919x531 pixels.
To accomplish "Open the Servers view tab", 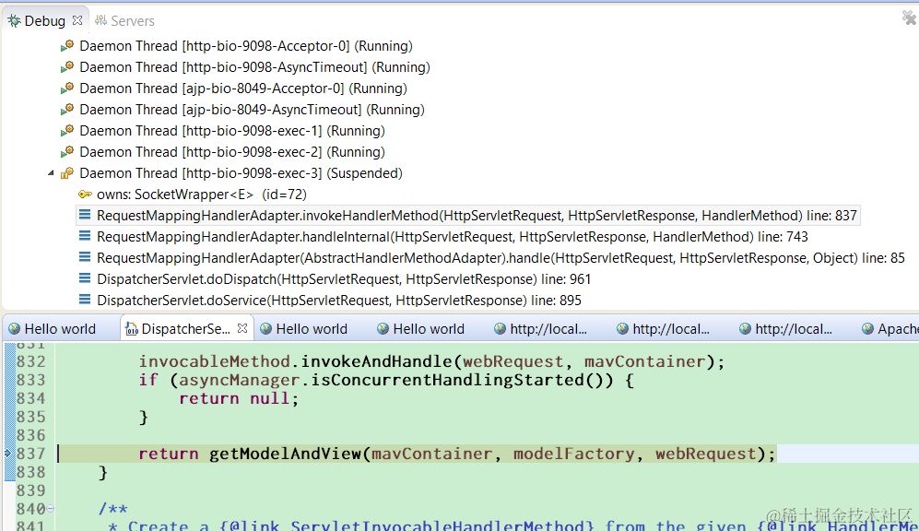I will 124,21.
